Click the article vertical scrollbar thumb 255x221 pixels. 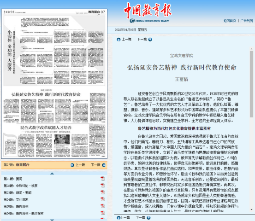point(251,84)
